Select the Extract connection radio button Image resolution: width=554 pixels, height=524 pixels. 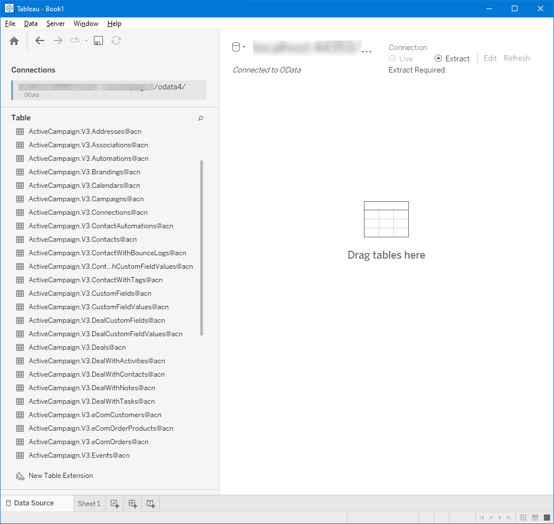pos(438,58)
